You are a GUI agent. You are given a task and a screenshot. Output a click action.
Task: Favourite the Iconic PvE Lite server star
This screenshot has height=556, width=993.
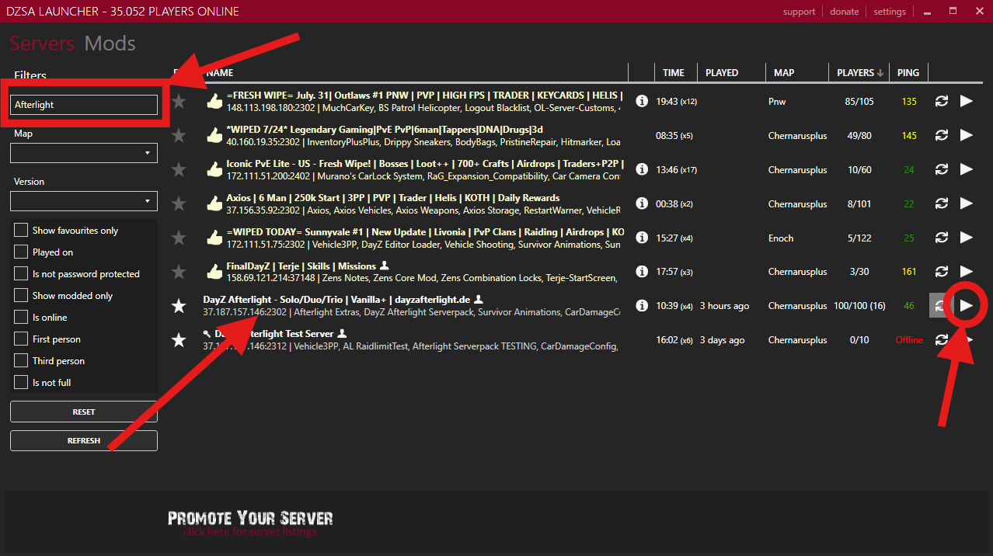pyautogui.click(x=179, y=169)
